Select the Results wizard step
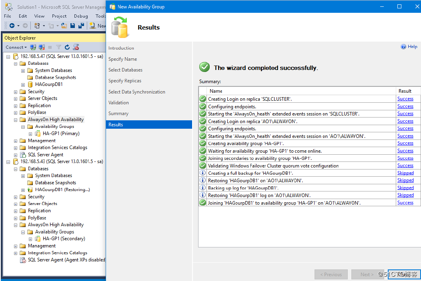The height and width of the screenshot is (281, 421). point(149,125)
